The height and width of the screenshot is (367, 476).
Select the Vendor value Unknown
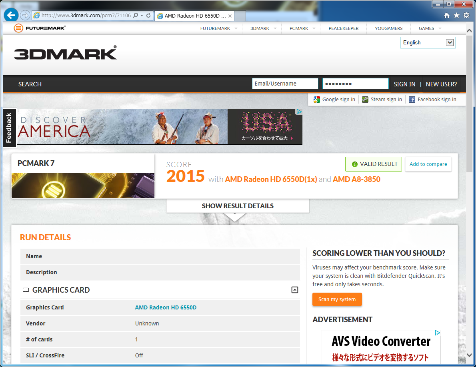(147, 324)
